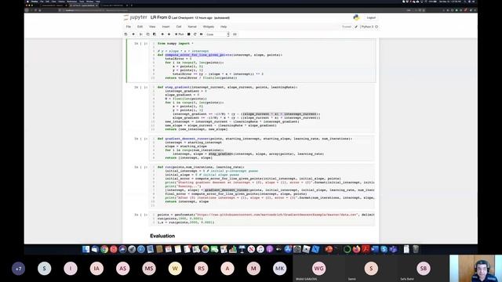This screenshot has height=282, width=502.
Task: Open the Edit menu in Jupyter
Action: pyautogui.click(x=140, y=27)
